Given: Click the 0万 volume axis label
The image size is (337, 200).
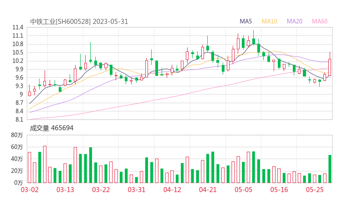Looking at the screenshot, I should (19, 183).
